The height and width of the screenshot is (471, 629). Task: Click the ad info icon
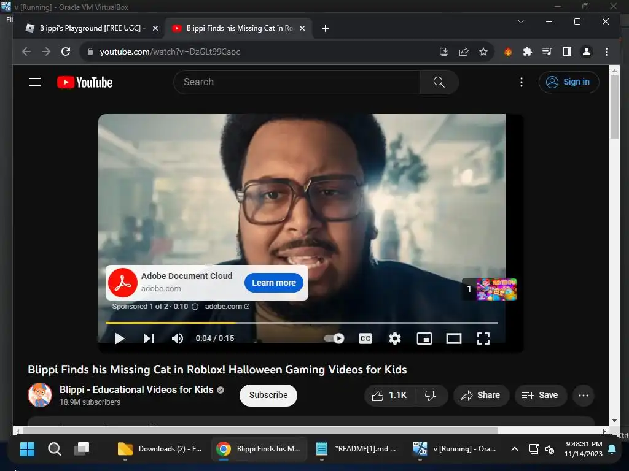195,307
